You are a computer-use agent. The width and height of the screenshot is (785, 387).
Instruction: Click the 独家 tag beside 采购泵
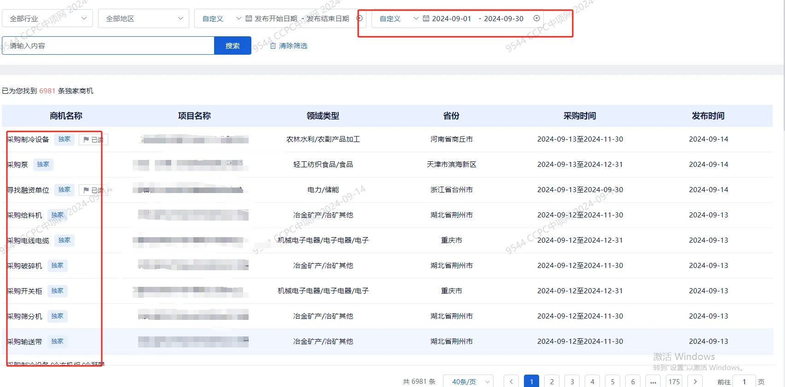(x=43, y=165)
